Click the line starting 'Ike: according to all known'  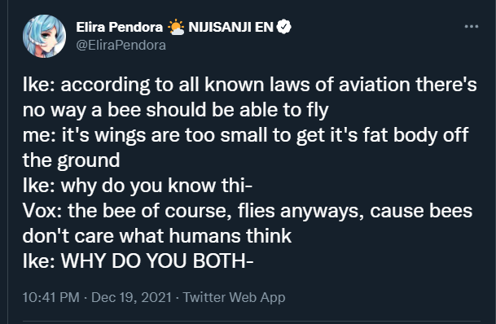click(249, 85)
